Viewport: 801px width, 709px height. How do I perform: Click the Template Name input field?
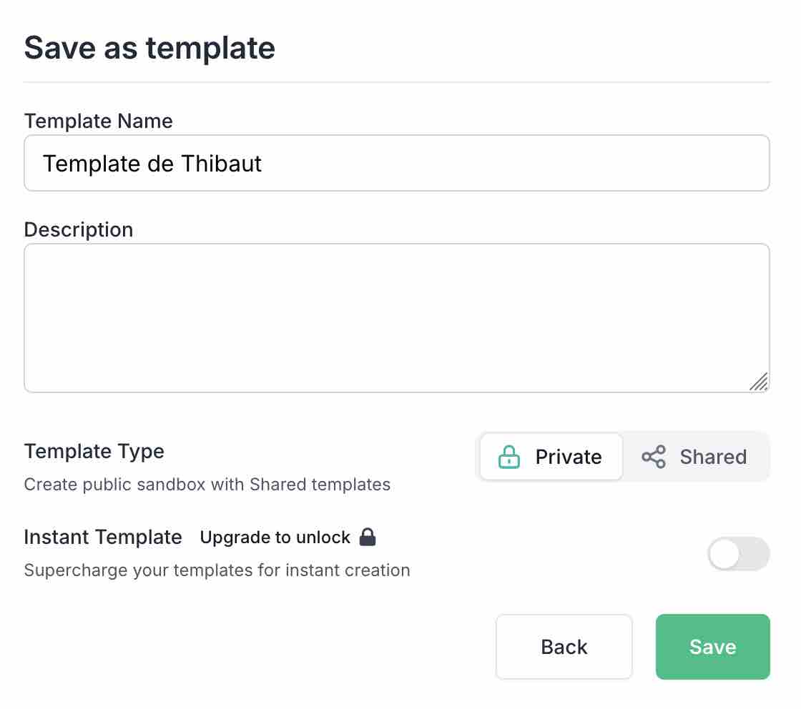coord(397,162)
